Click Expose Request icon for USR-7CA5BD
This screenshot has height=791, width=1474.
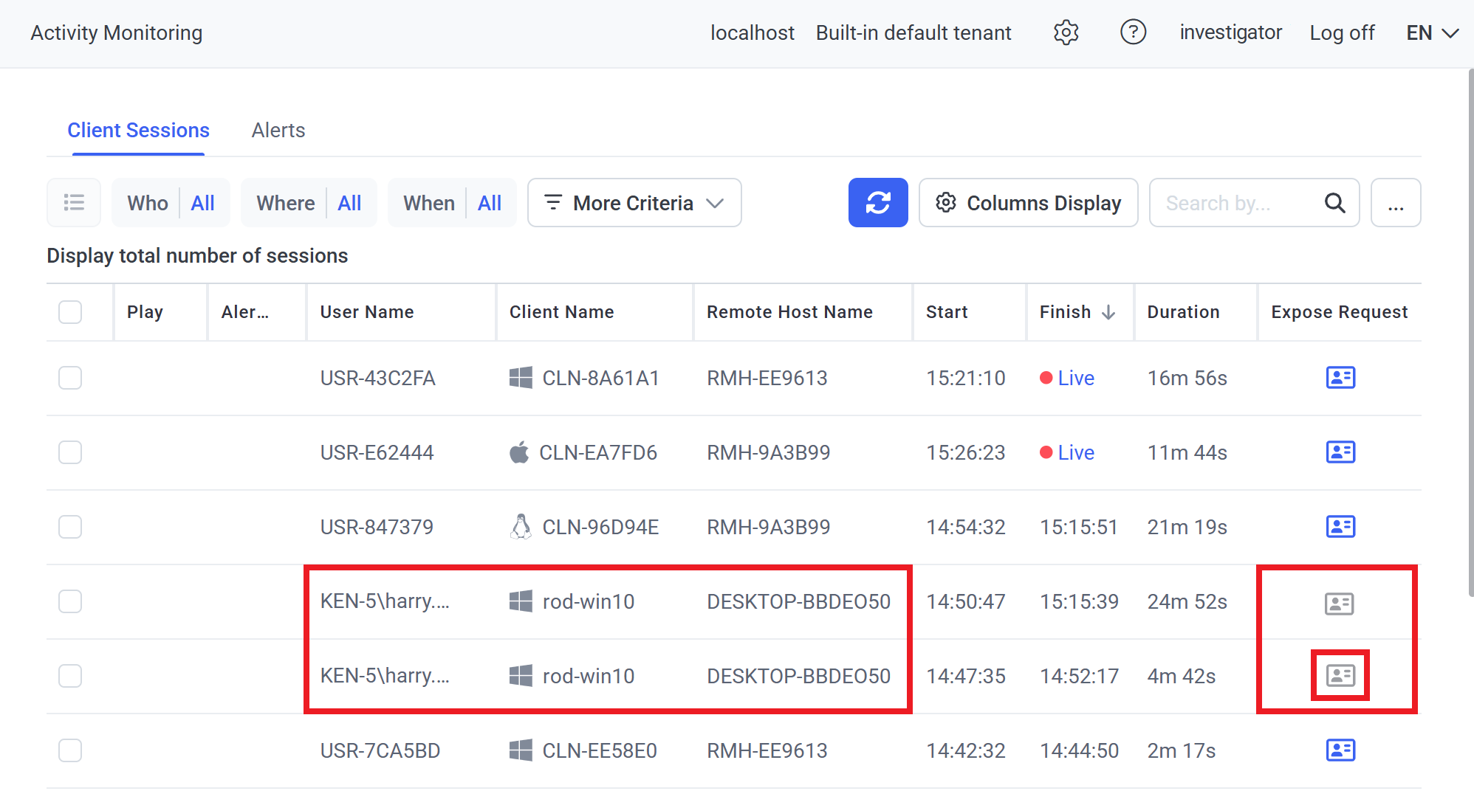tap(1340, 750)
